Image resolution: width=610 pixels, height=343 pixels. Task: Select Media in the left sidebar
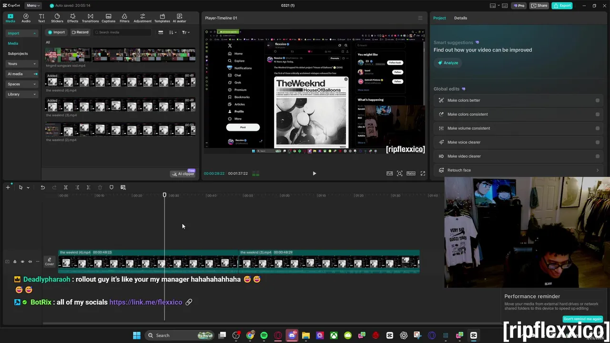[13, 43]
